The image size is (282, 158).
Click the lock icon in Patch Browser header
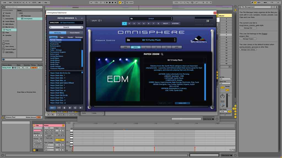82,18
